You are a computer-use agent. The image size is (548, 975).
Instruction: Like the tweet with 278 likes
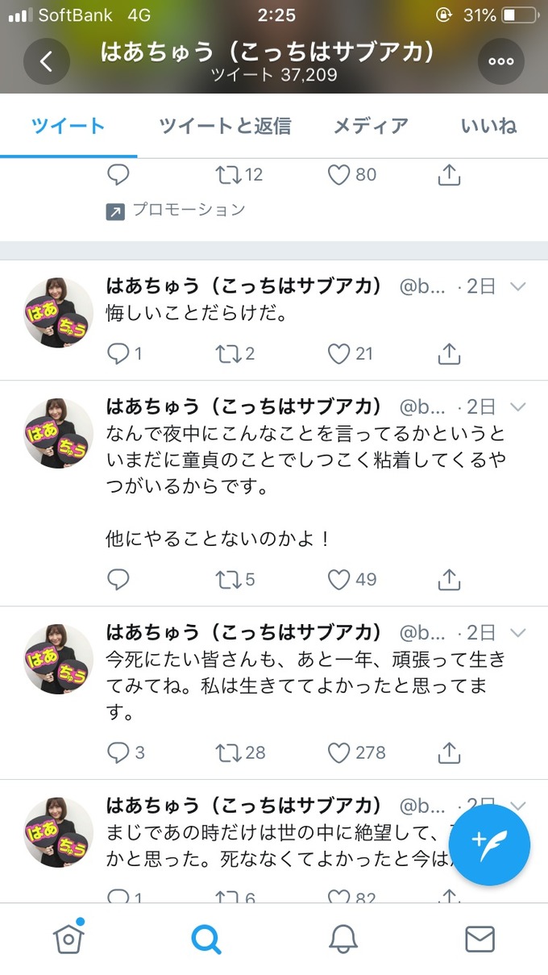pos(338,752)
